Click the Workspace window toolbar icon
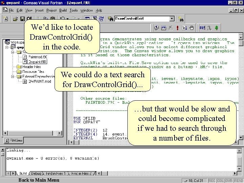 click(x=87, y=18)
